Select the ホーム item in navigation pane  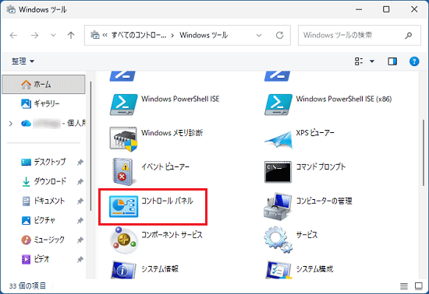click(x=44, y=85)
